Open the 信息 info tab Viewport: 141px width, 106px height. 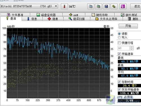click(32, 19)
